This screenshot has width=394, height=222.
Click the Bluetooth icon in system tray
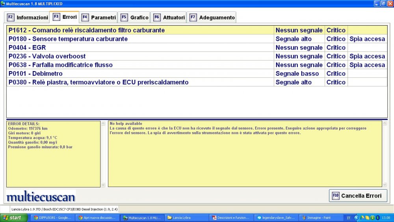tap(377, 218)
